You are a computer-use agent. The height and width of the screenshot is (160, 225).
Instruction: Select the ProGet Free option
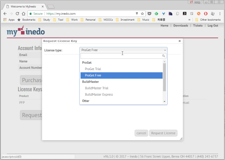tap(122, 75)
